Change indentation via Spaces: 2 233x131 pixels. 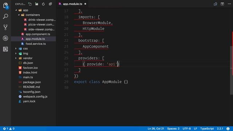[173, 128]
